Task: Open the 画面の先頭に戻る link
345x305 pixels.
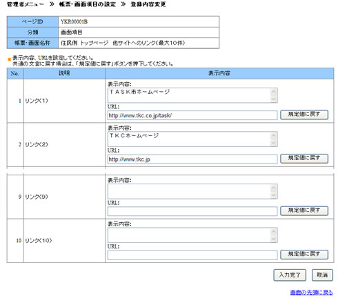Action: coord(311,293)
